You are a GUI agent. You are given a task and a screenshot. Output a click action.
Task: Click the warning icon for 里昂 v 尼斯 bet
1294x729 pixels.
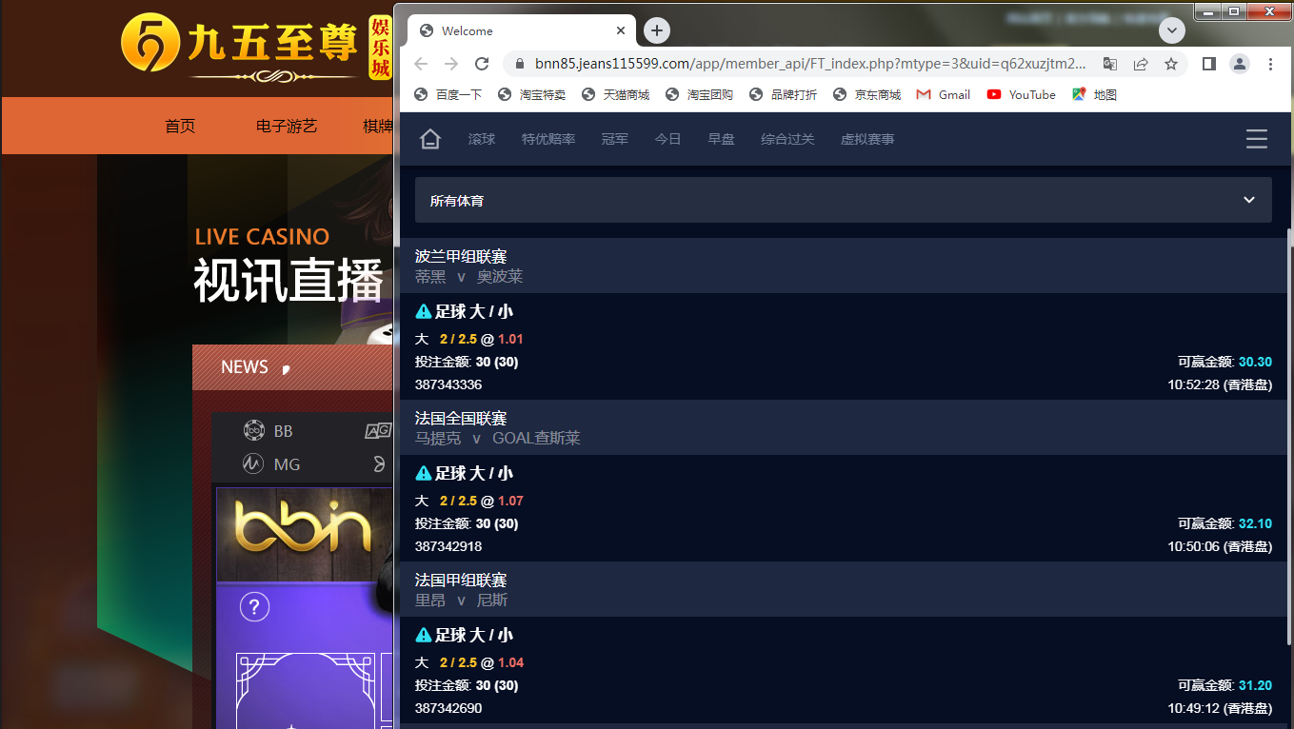point(424,635)
